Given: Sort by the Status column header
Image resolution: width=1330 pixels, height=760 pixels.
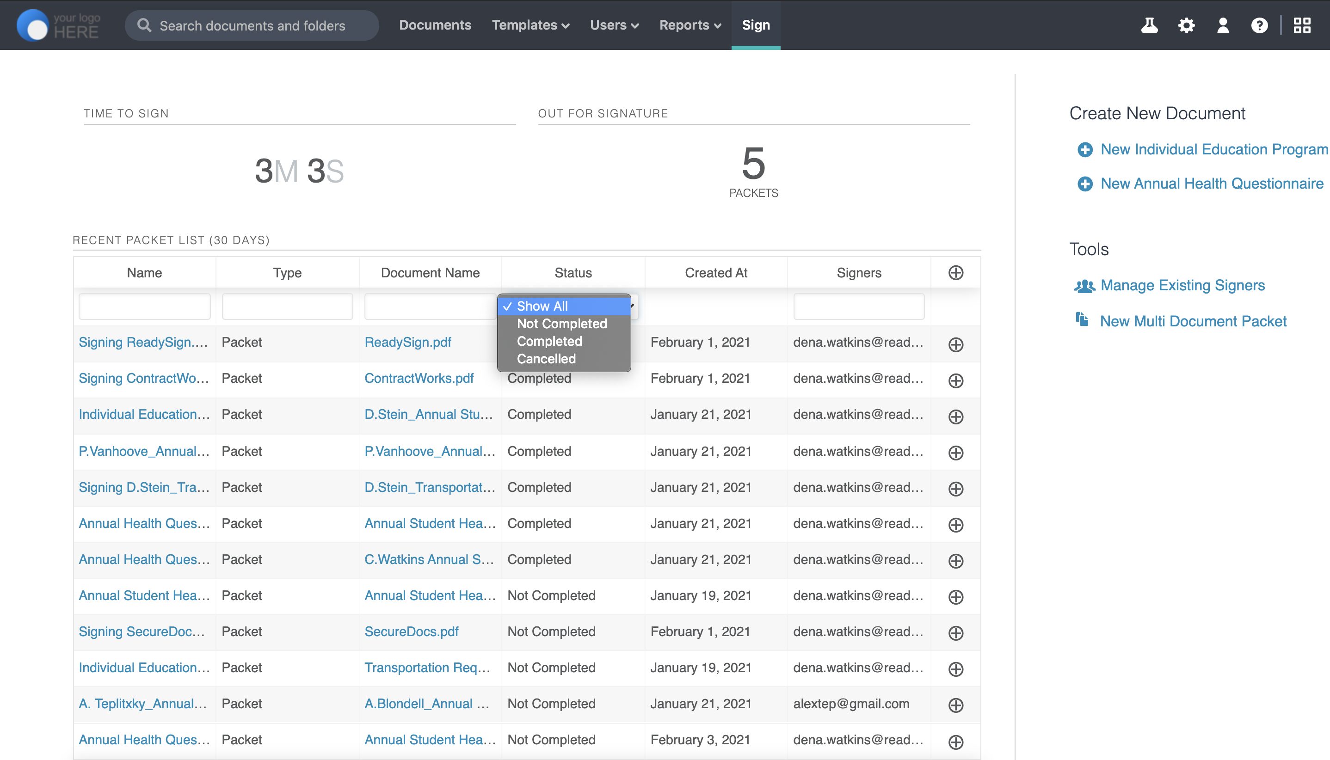Looking at the screenshot, I should pos(573,272).
